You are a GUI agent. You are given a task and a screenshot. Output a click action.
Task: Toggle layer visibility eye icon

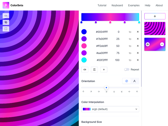tap(148, 44)
